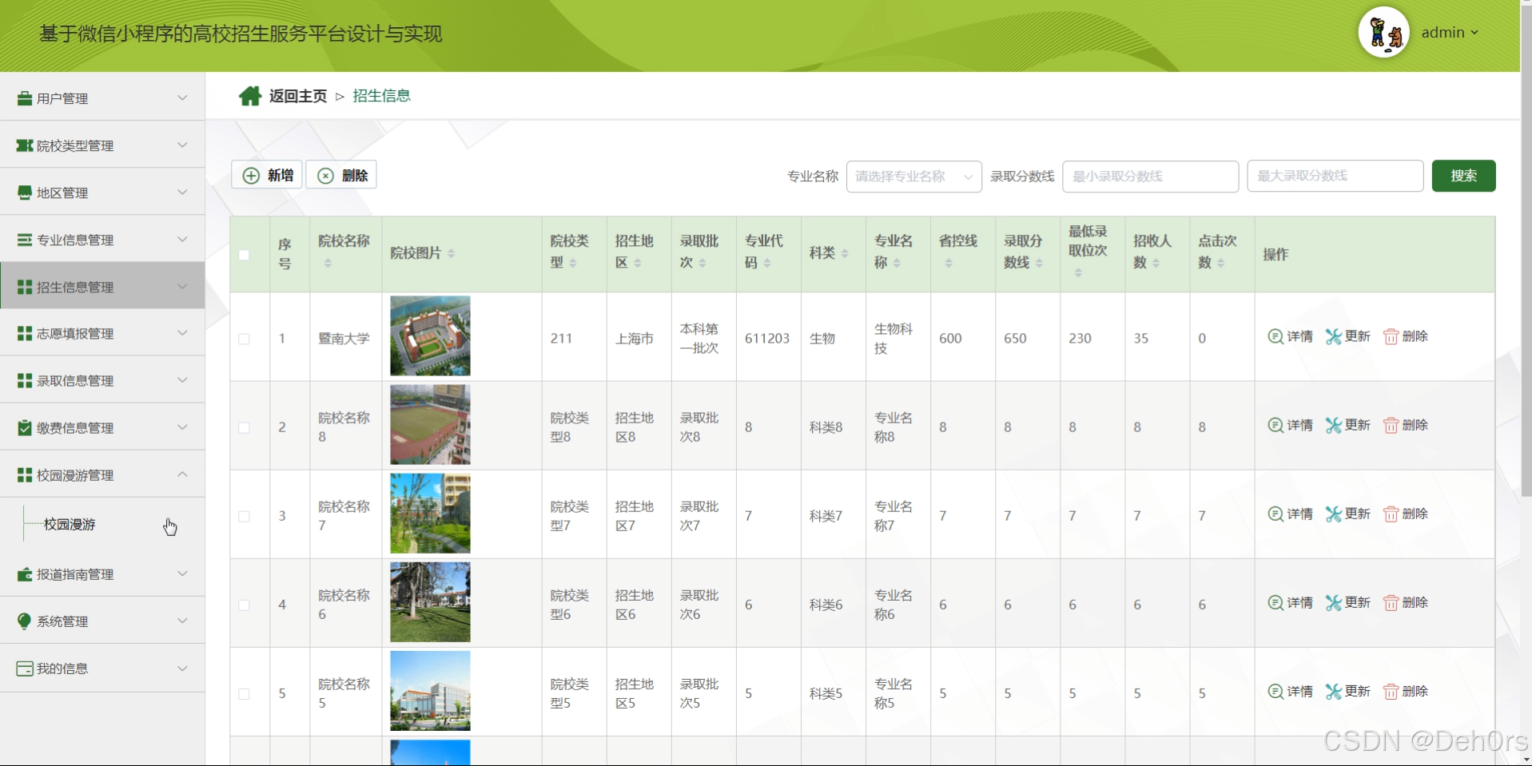
Task: Click the 更新 icon in 院校名称6 row
Action: click(x=1333, y=602)
